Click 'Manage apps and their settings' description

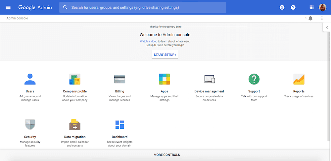click(165, 98)
